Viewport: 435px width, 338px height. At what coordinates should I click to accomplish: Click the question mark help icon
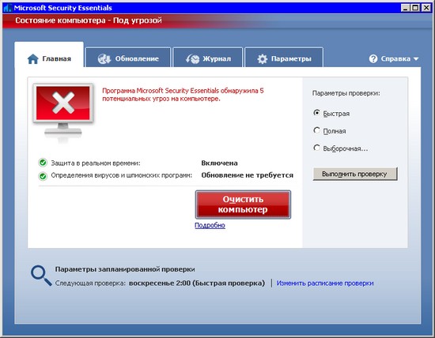[373, 58]
